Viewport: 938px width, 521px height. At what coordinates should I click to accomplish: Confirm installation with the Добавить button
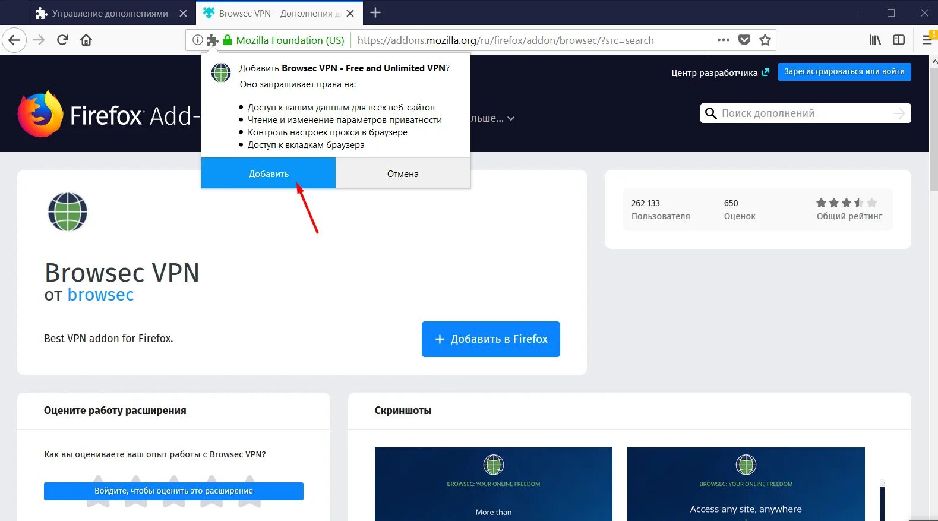coord(269,173)
